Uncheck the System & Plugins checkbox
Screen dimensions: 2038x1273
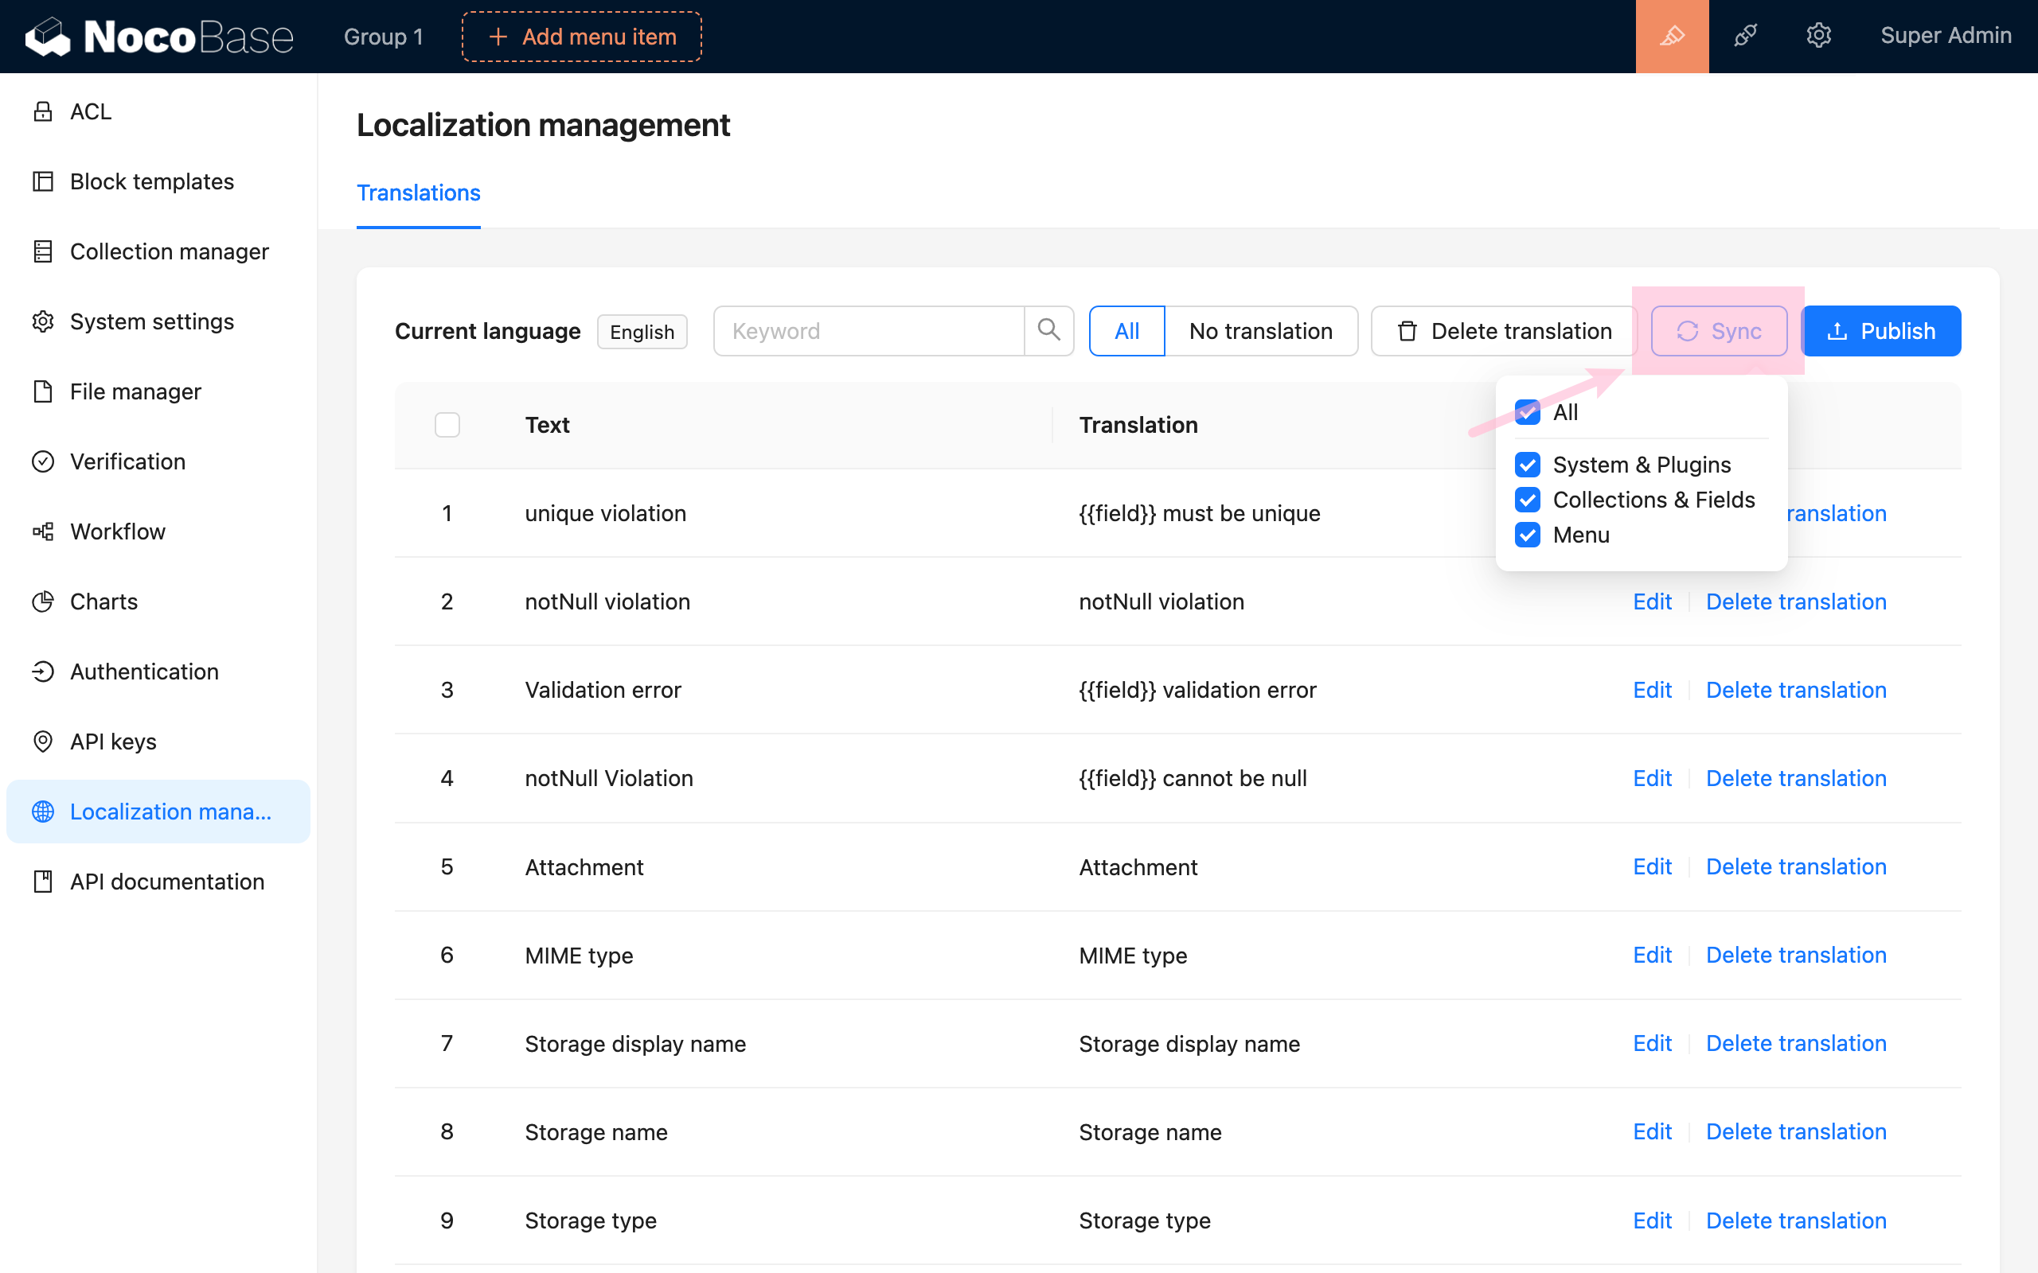[x=1527, y=465]
